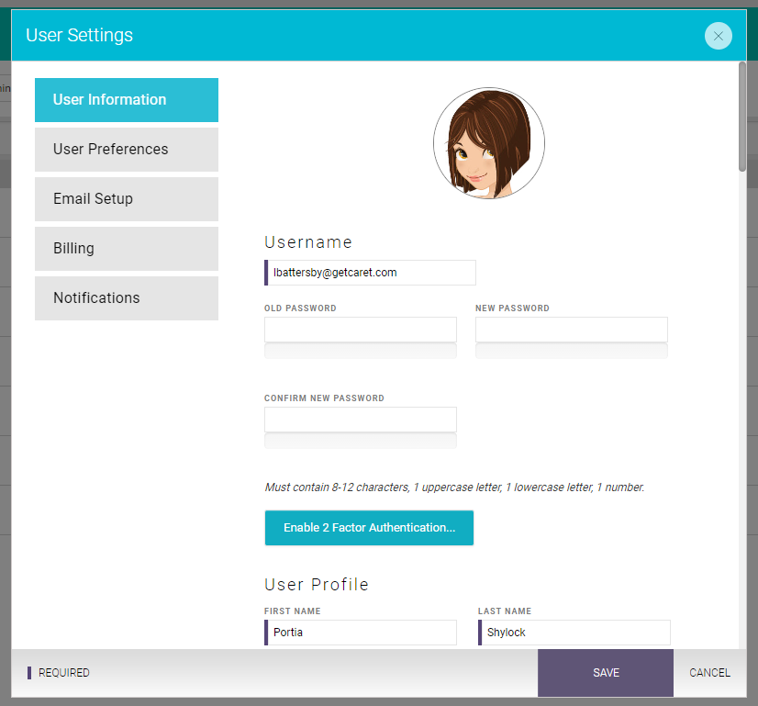Open the Notifications section
The width and height of the screenshot is (758, 706).
point(126,297)
